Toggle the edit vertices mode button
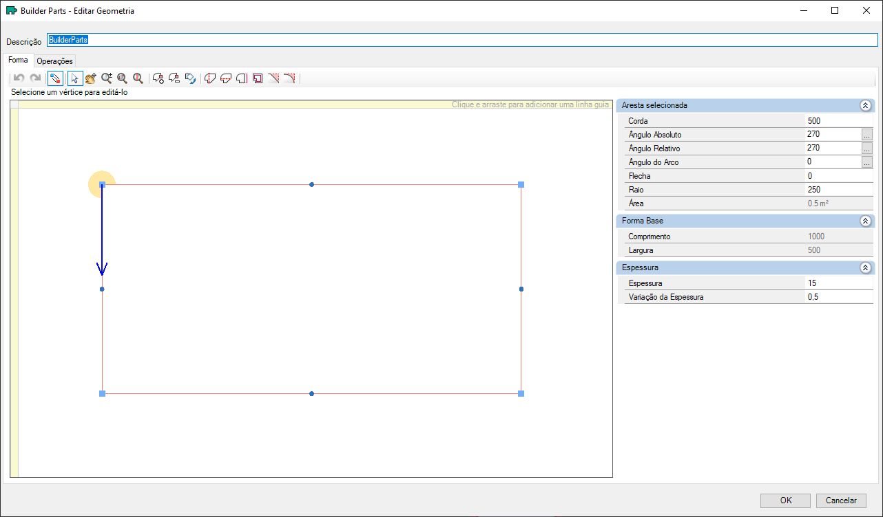The height and width of the screenshot is (517, 883). pos(56,78)
